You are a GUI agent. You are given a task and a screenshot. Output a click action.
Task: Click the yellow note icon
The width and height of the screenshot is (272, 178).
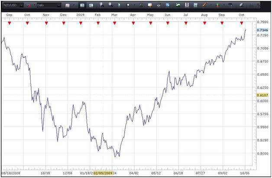point(150,5)
